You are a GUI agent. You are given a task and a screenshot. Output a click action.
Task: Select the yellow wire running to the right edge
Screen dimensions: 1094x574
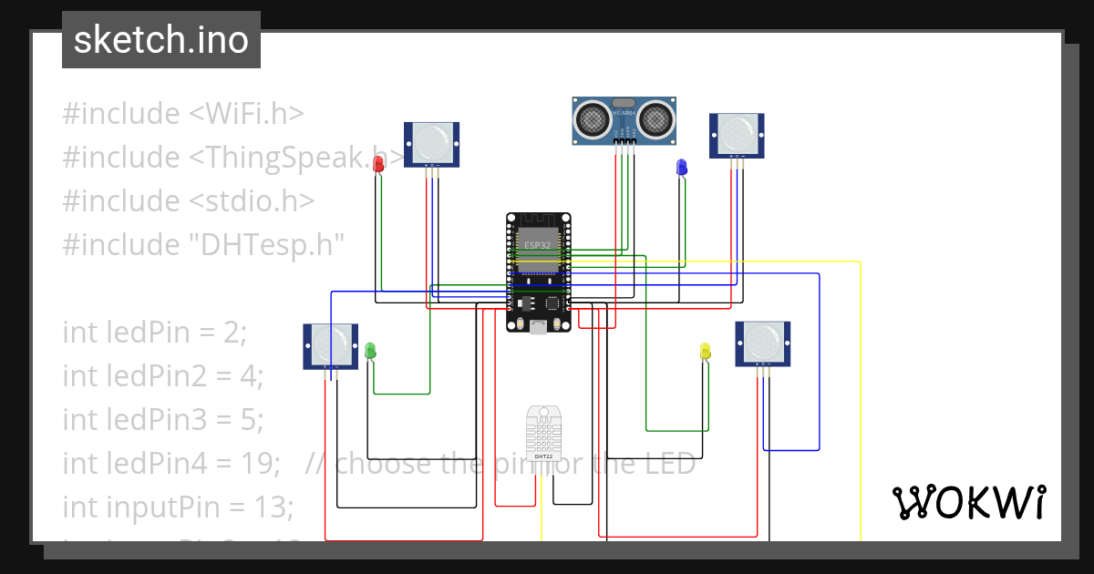coord(859,392)
